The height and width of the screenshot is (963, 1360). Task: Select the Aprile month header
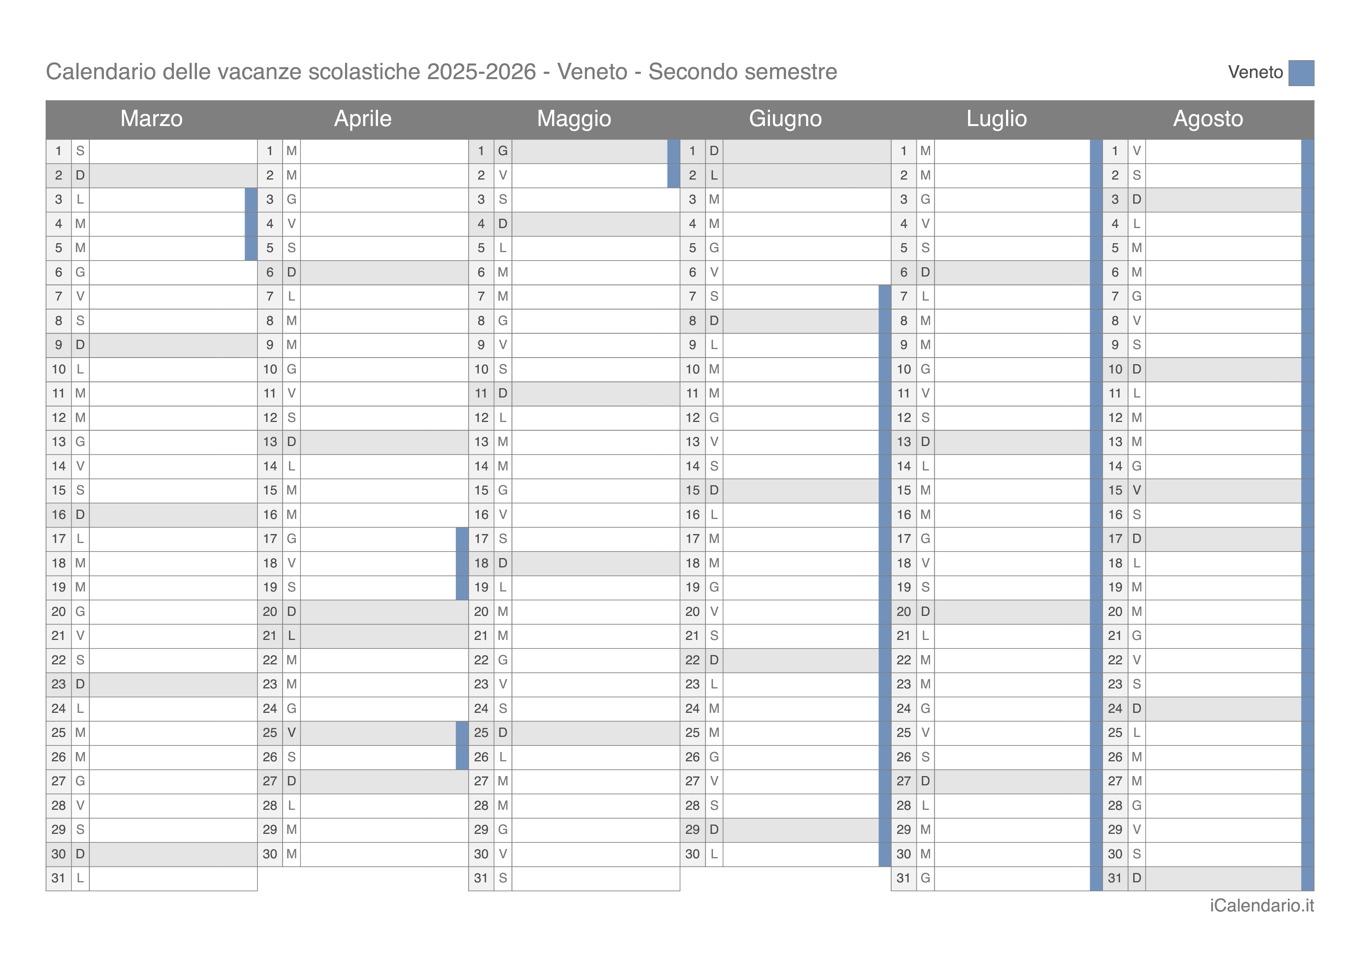point(362,119)
